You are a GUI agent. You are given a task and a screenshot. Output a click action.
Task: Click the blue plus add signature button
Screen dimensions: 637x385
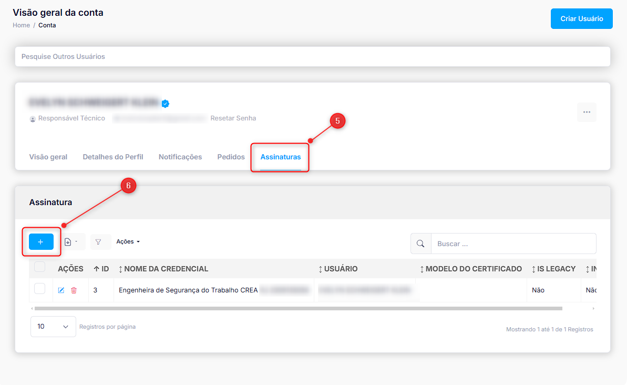tap(41, 242)
